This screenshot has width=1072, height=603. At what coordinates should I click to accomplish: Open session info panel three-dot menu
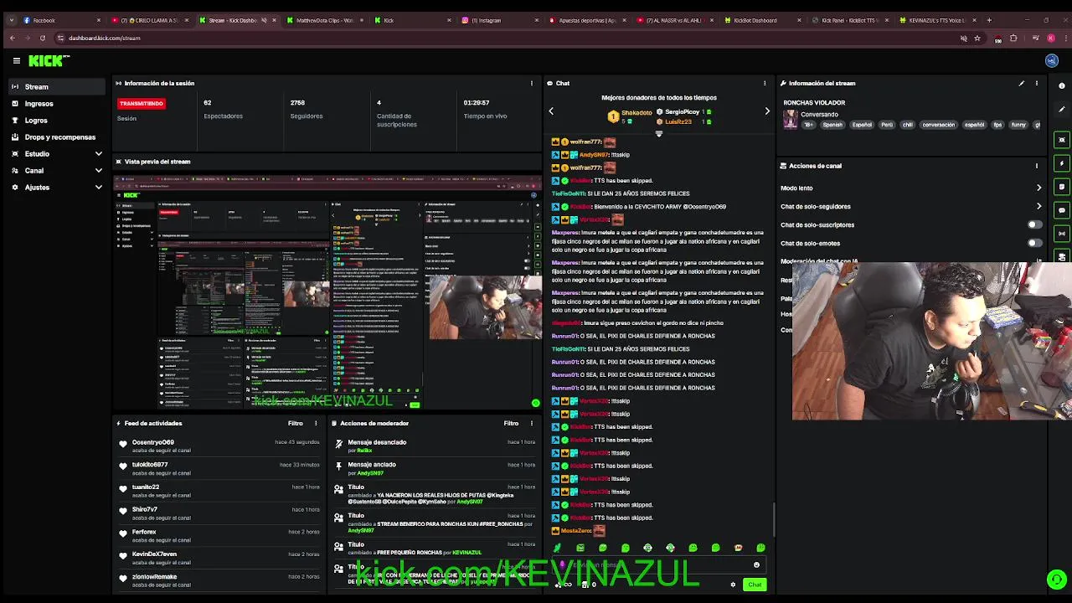coord(531,83)
